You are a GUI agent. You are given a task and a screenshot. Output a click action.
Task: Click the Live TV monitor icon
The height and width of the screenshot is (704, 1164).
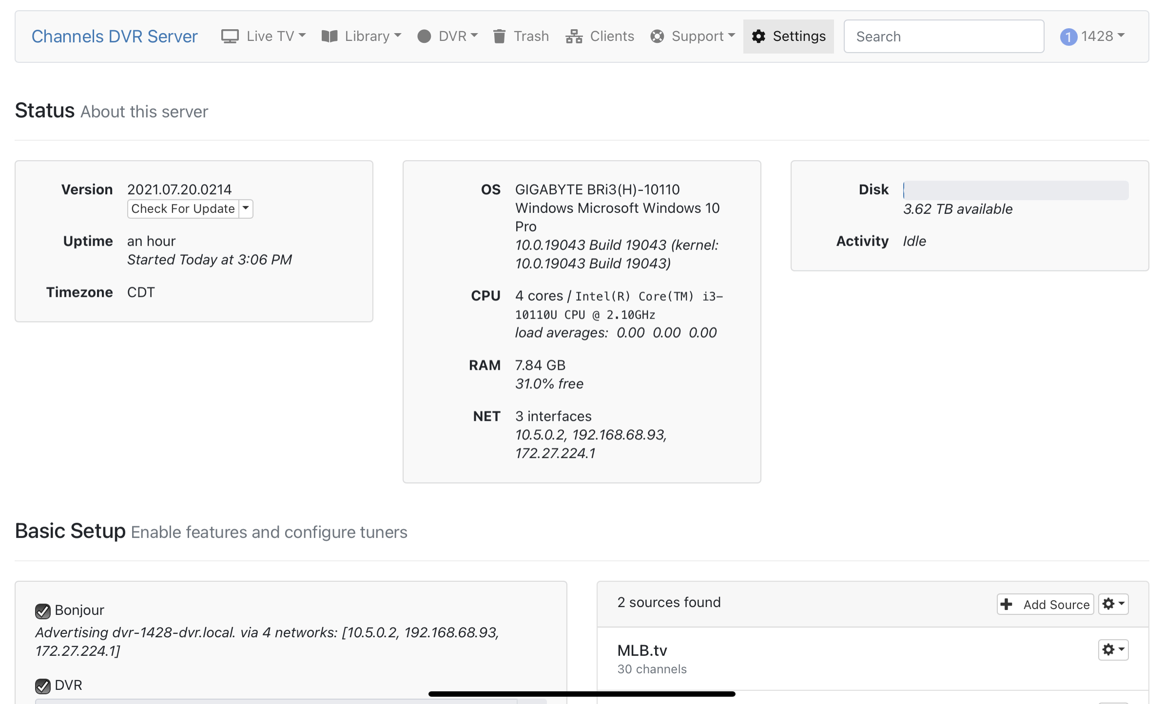(230, 37)
